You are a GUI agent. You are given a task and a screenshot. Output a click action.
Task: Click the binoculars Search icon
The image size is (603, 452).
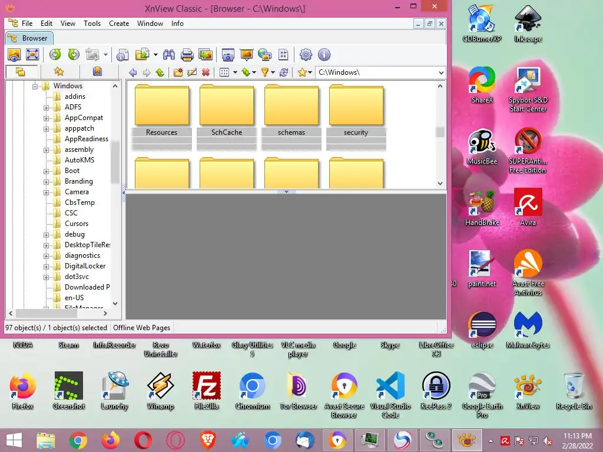(169, 55)
